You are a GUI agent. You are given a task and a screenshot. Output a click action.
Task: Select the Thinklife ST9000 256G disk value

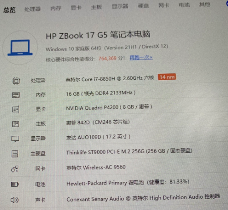pyautogui.click(x=130, y=151)
